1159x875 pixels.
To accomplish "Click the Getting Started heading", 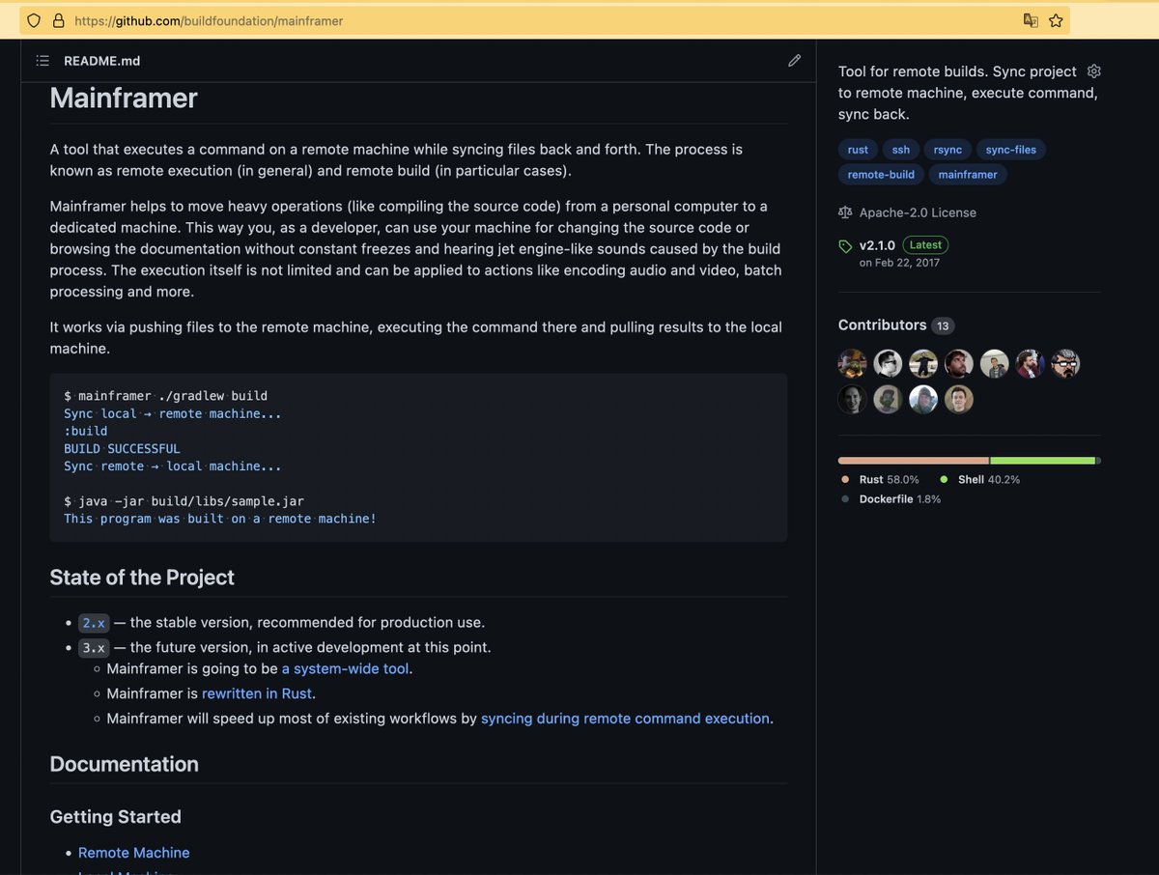I will (x=115, y=817).
